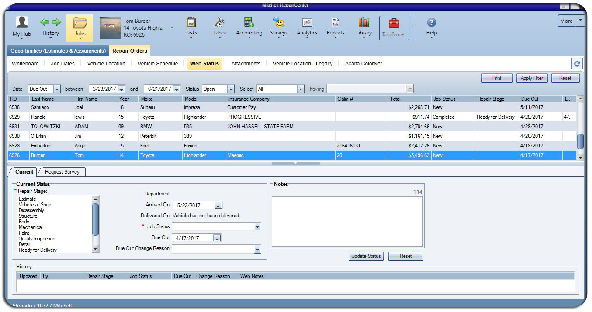Open the Reports document icon
This screenshot has height=312, width=592.
click(x=336, y=23)
